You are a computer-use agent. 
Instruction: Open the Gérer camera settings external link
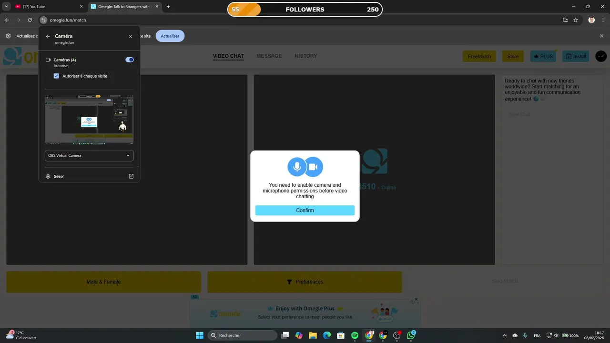[131, 176]
